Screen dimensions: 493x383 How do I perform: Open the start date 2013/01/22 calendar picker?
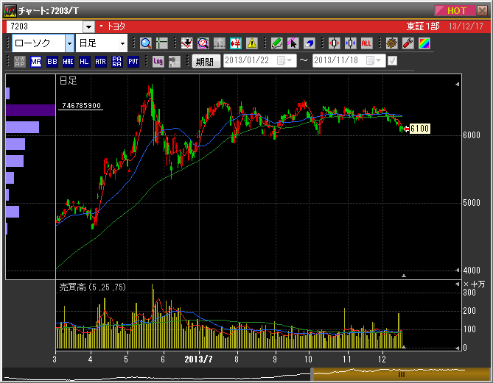282,61
